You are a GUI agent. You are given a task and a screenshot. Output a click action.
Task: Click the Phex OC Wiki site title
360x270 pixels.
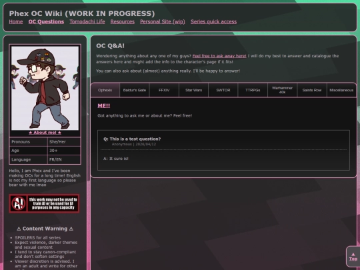click(82, 13)
